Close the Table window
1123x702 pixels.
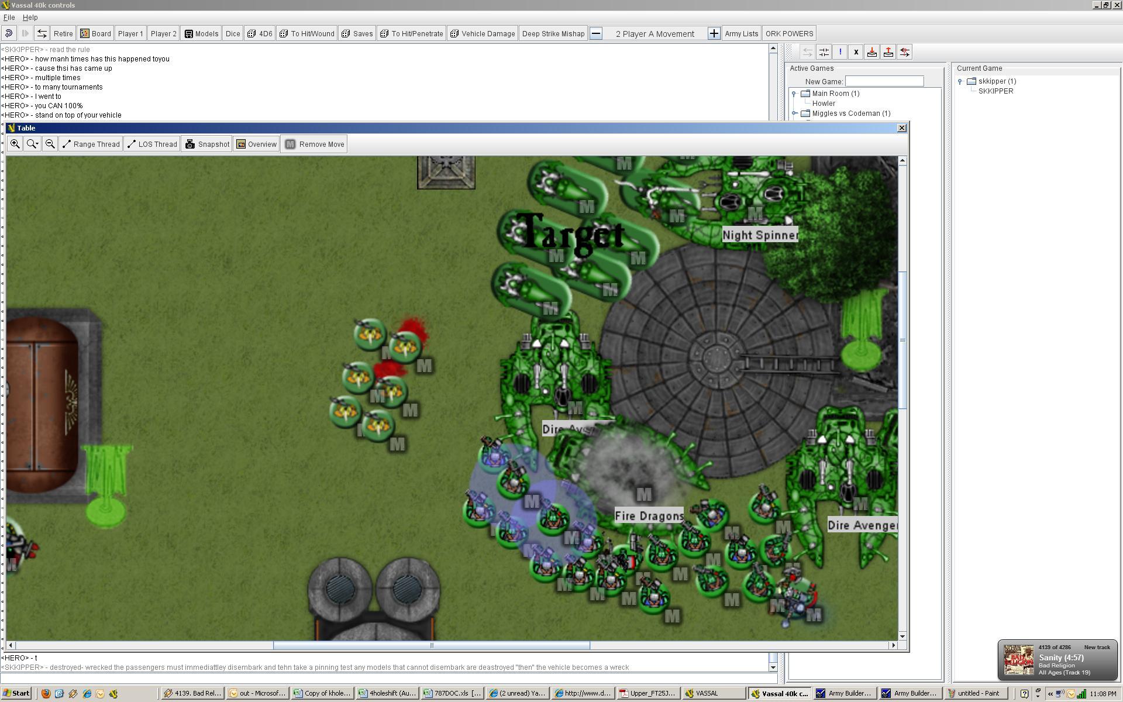[x=901, y=128]
